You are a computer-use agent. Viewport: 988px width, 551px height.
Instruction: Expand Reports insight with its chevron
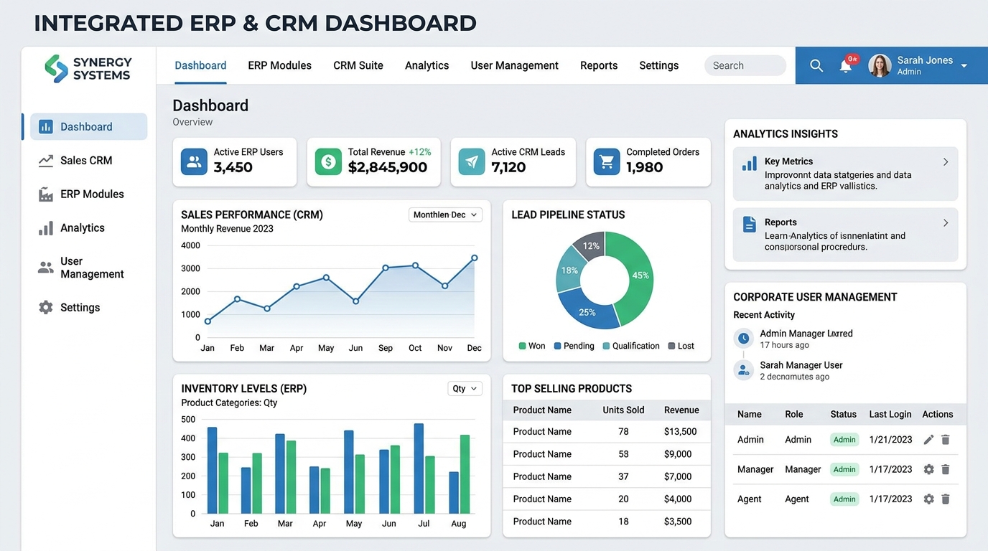(x=946, y=223)
